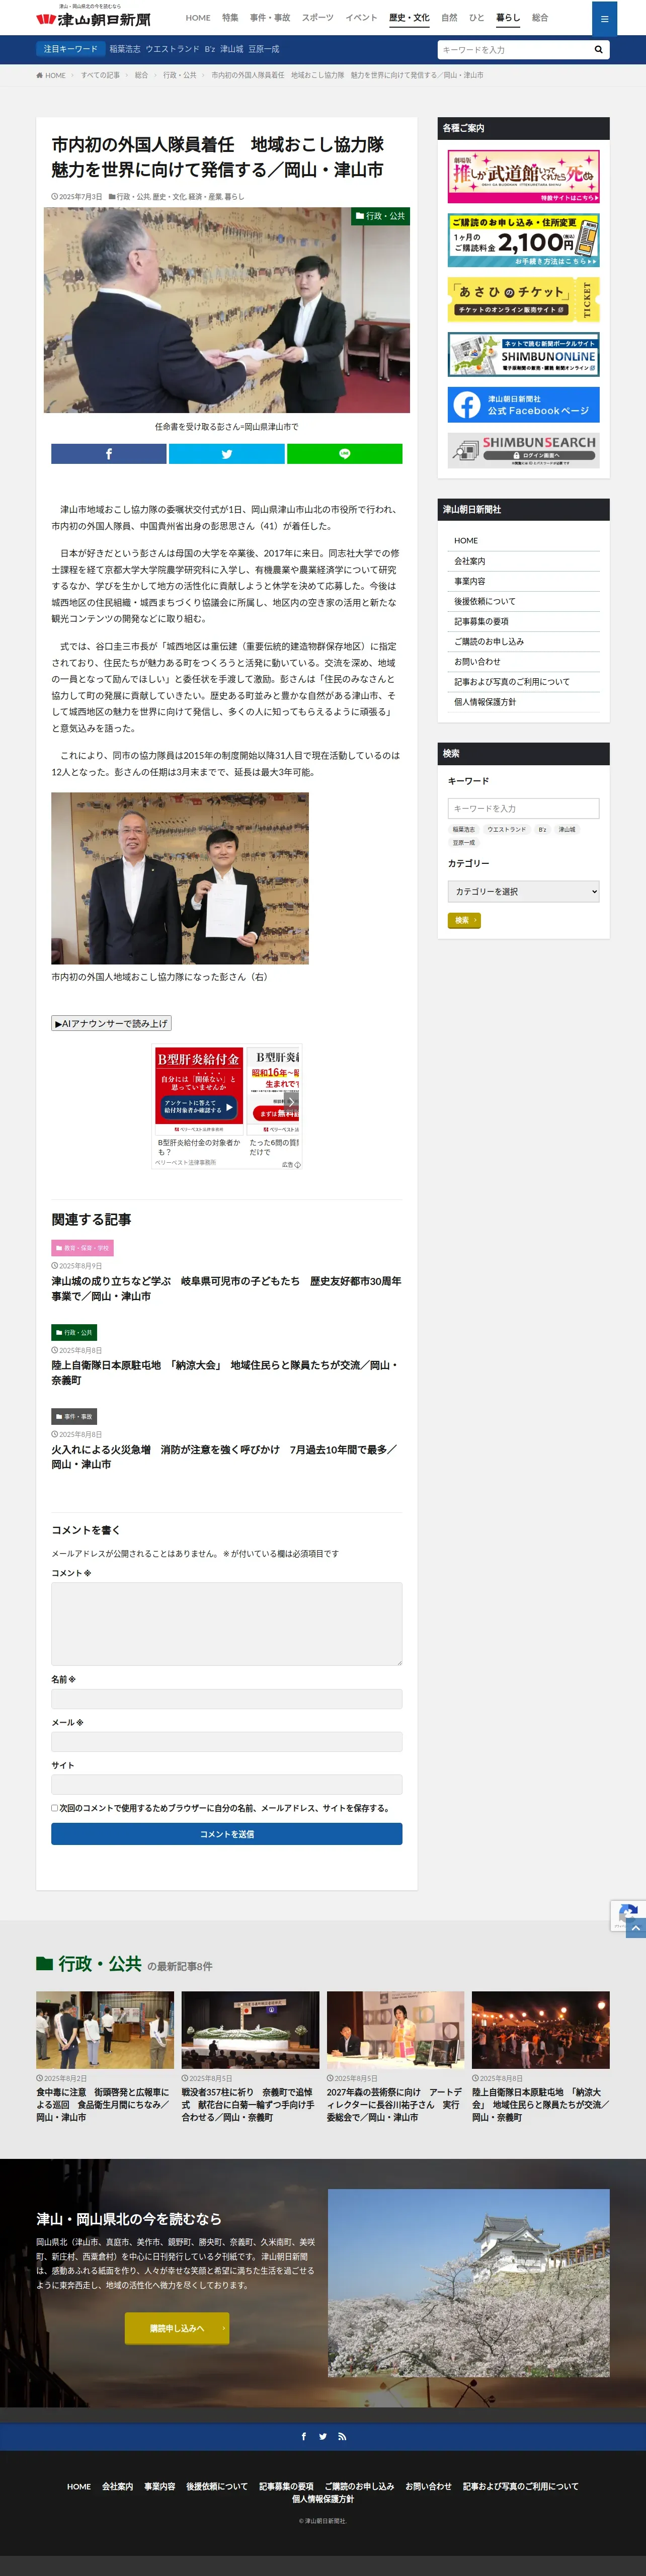Click 事件・事故 grey category tag in related articles
This screenshot has width=646, height=2576.
coord(74,1416)
